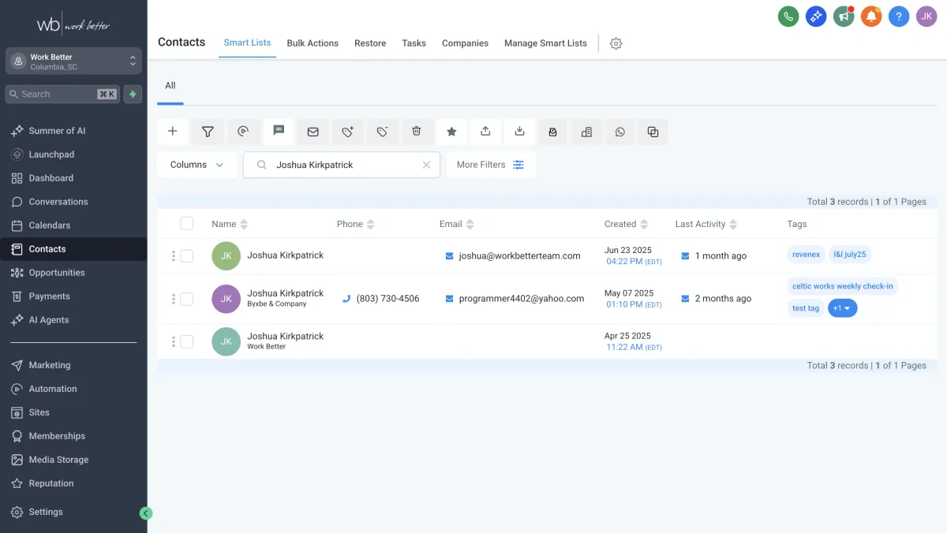The height and width of the screenshot is (533, 947).
Task: Open the Work Better location switcher
Action: (73, 61)
